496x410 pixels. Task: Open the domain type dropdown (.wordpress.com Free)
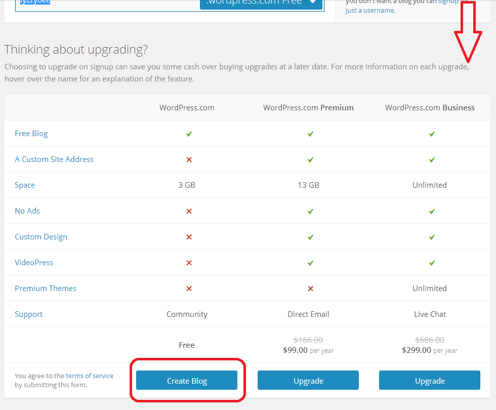pos(261,3)
